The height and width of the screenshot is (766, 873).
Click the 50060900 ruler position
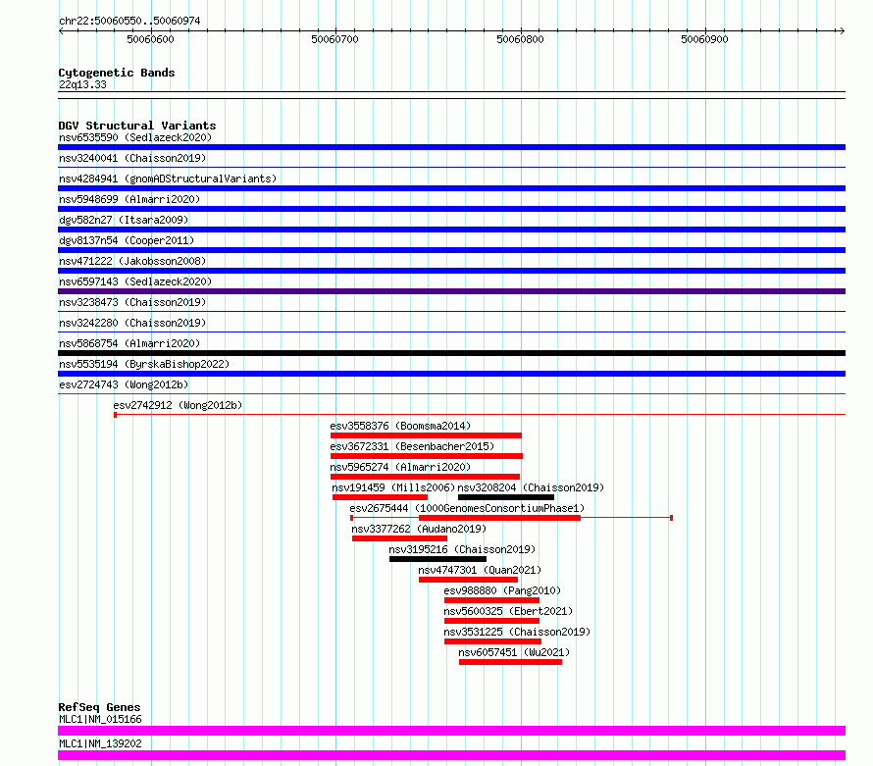coord(704,39)
